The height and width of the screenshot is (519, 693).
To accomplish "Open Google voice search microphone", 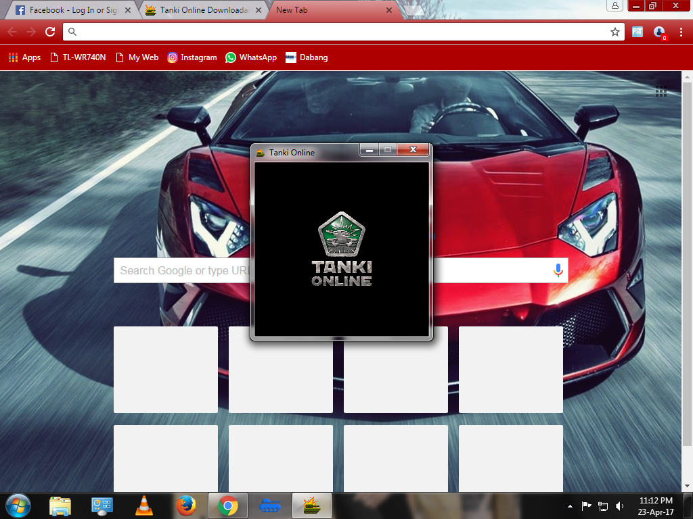I will 558,270.
